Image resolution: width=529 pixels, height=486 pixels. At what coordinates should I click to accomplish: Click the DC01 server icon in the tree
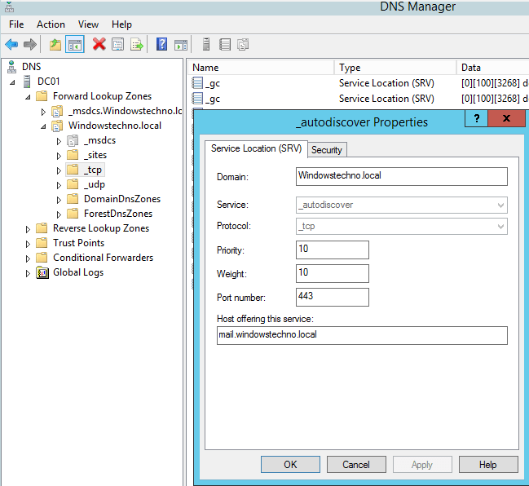tap(27, 82)
